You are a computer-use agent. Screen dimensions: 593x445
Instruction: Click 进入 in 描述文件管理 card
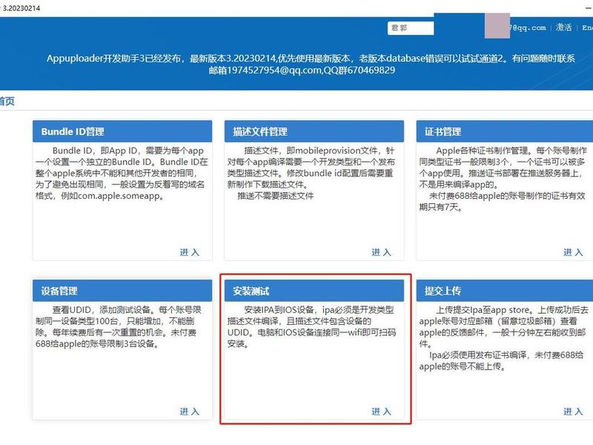point(381,252)
